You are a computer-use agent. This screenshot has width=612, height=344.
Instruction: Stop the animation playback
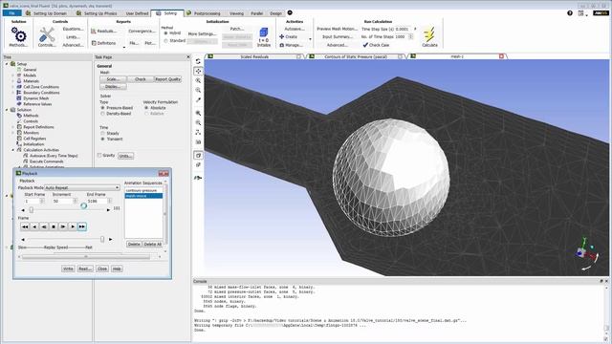(54, 226)
